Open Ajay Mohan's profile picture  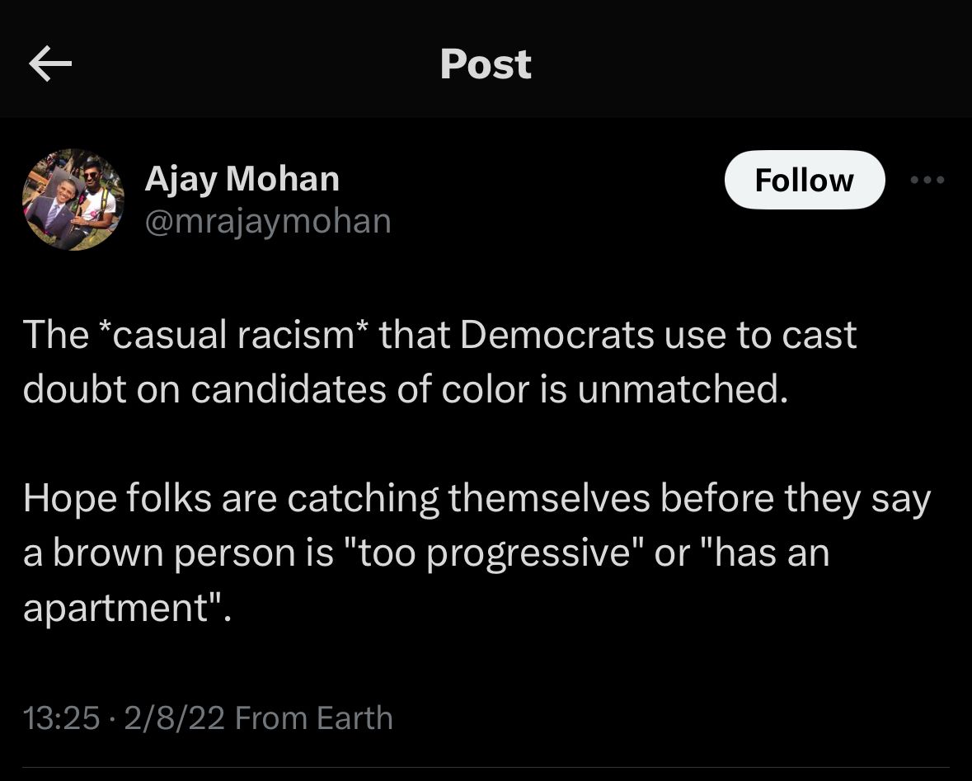pos(73,200)
